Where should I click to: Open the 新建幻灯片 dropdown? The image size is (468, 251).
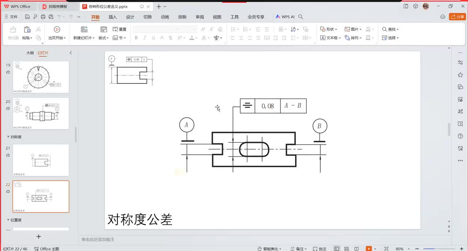point(84,38)
